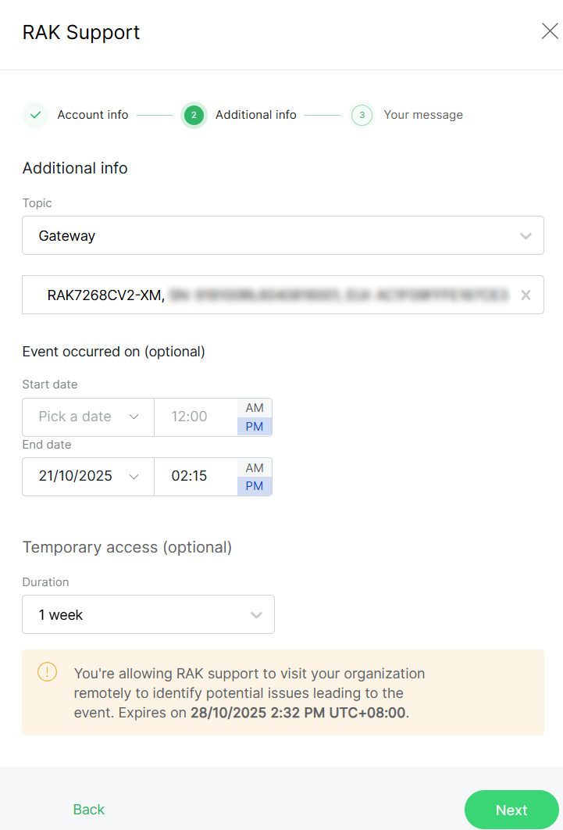Clear the selected RAK7268CV2-XM gateway
The image size is (563, 830).
[526, 295]
